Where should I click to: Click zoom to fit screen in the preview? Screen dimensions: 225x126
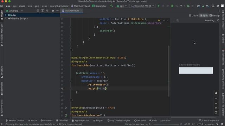coord(216,112)
